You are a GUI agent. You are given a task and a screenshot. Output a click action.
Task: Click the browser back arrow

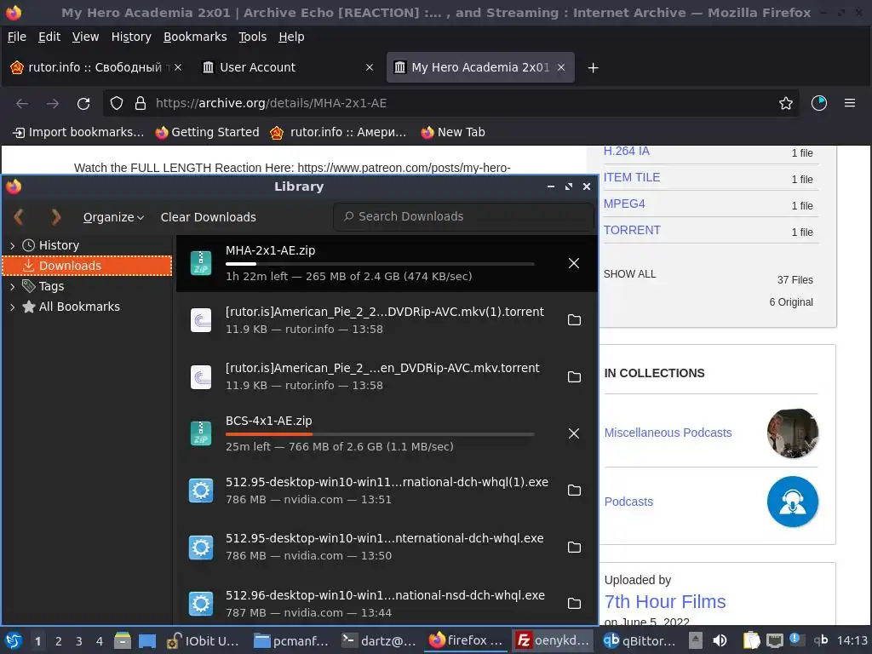coord(22,103)
